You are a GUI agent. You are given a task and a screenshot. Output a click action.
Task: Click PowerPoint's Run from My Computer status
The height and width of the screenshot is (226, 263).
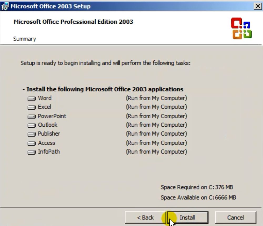[x=156, y=116]
